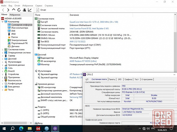Image resolution: width=177 pixels, height=132 pixels.
Task: Click the Значение column header
Action: 74,15
